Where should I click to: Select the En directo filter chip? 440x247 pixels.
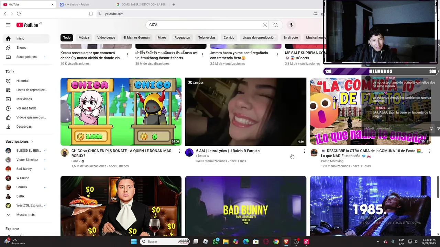coord(290,37)
